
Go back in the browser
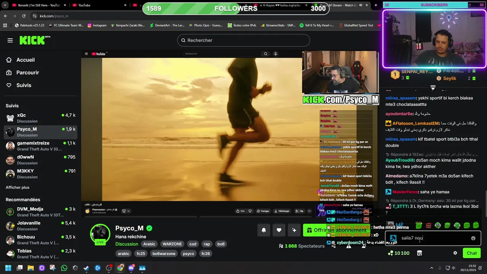(x=5, y=16)
